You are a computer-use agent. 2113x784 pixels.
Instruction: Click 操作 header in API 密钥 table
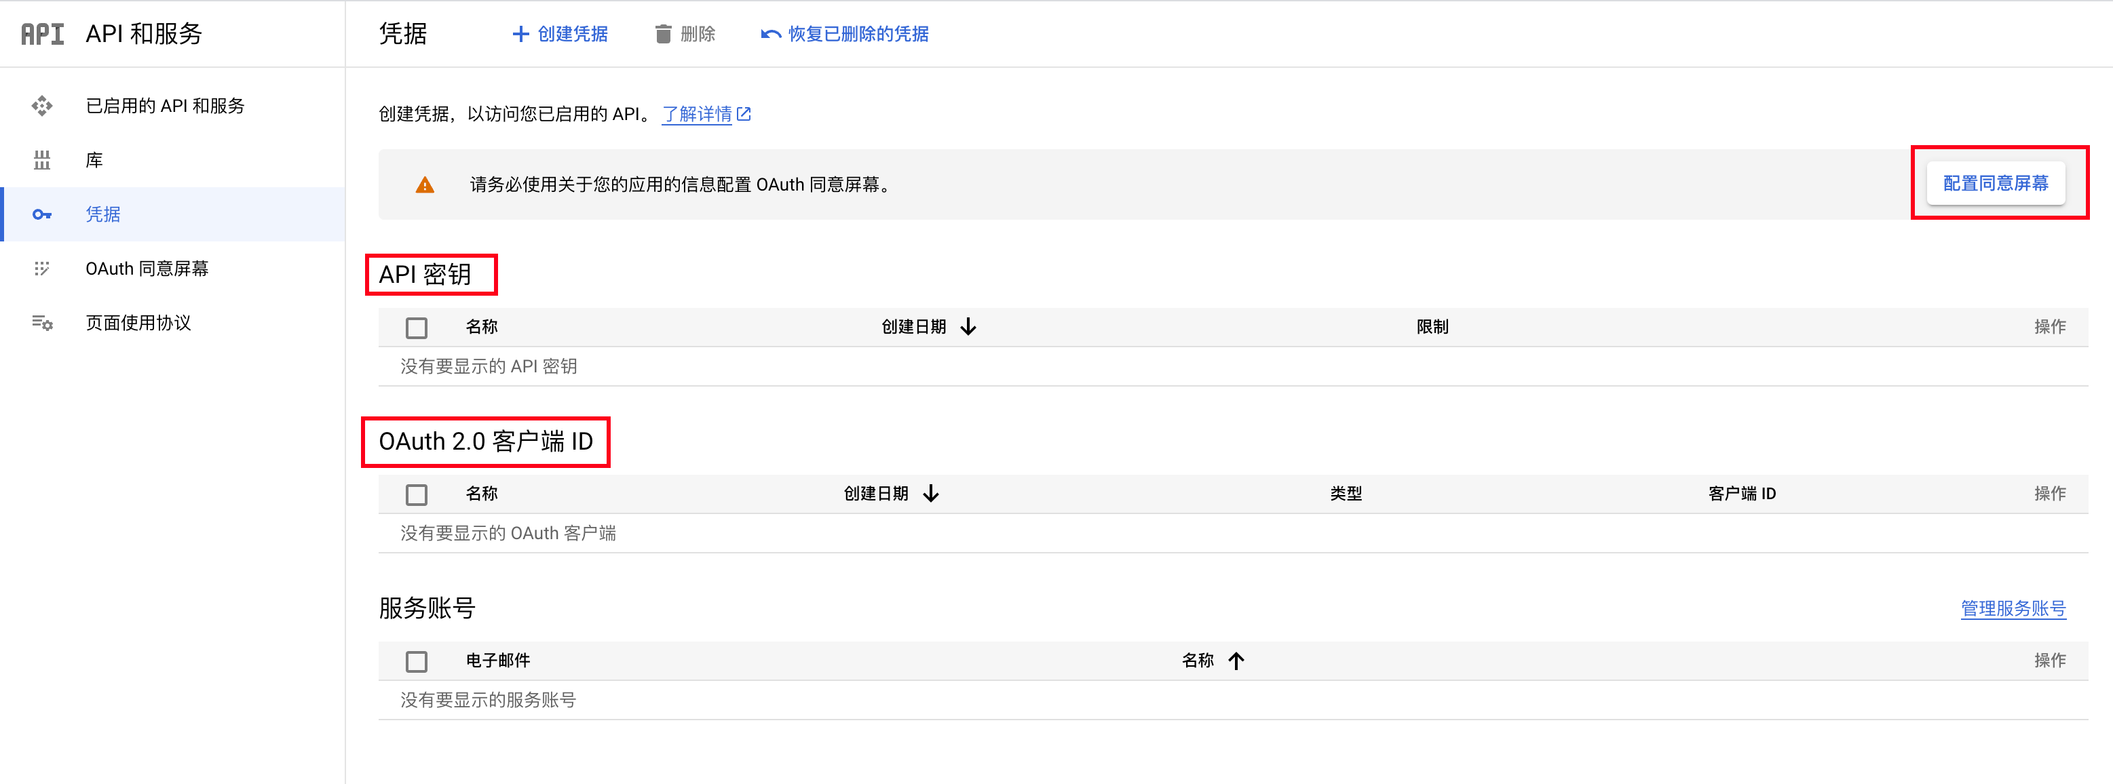pyautogui.click(x=2050, y=327)
